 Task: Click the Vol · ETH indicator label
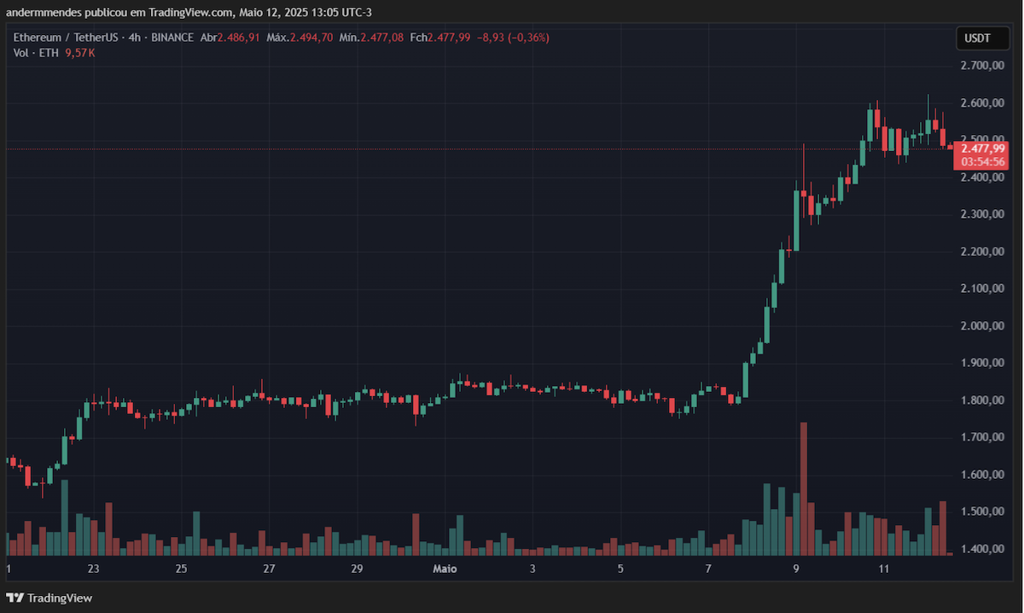tap(37, 53)
